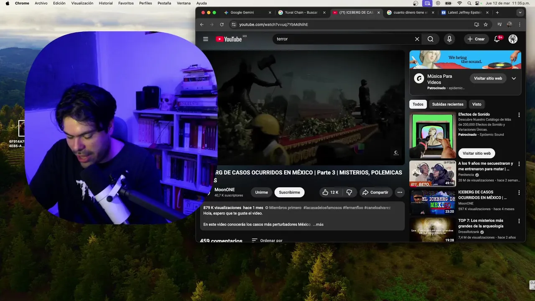Open the Chrome profile avatar
Screen dimensions: 535x301
[509, 25]
